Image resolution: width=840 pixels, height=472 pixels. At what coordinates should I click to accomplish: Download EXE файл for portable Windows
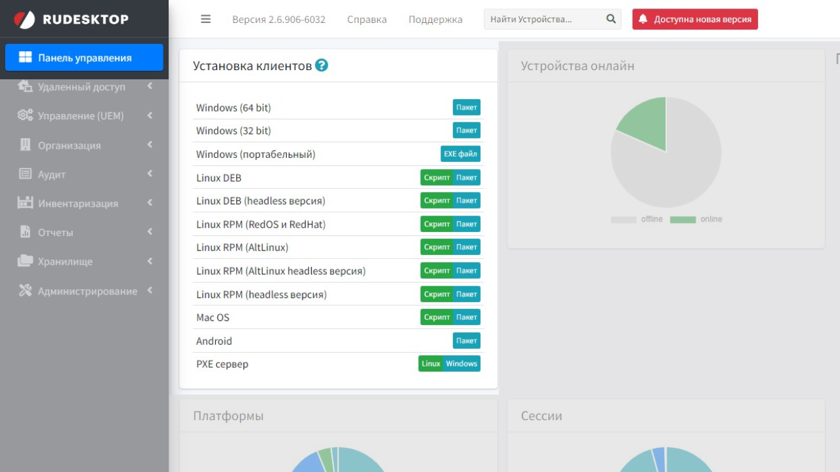click(461, 154)
